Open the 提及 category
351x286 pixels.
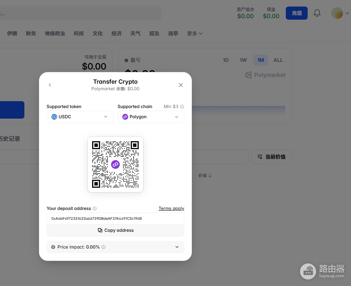click(x=154, y=33)
